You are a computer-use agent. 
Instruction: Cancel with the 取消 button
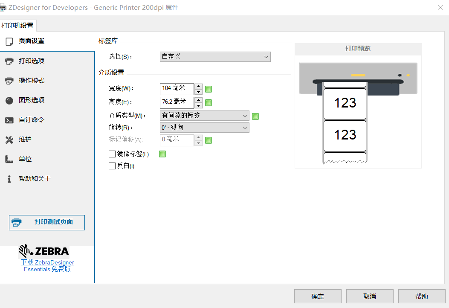pos(369,296)
